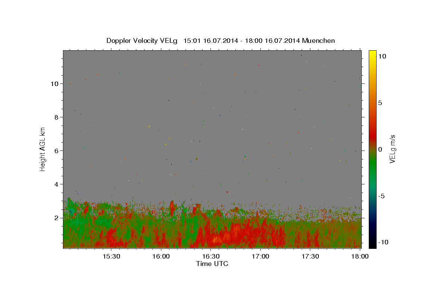This screenshot has height=298, width=447.
Task: Click the colorbar value -10 label
Action: [x=383, y=242]
